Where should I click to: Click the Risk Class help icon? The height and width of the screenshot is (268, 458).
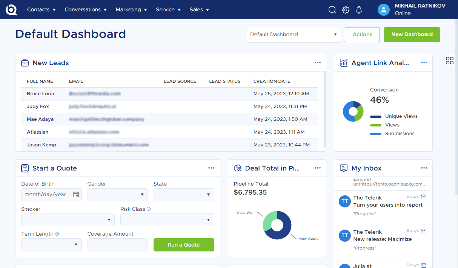tap(148, 209)
